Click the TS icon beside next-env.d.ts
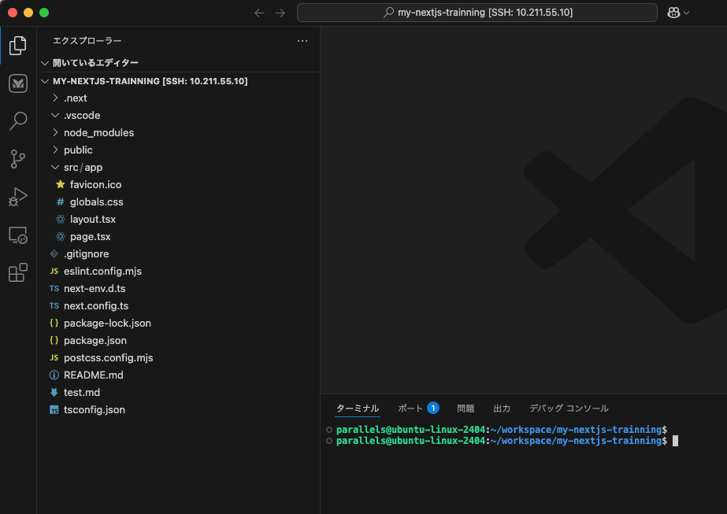 coord(54,288)
